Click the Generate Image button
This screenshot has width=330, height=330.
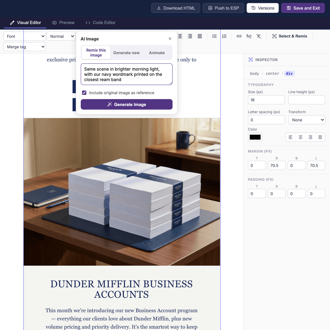pos(127,104)
